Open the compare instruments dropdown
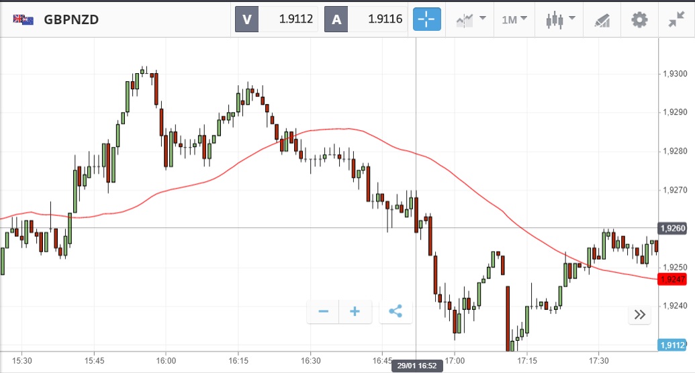This screenshot has height=373, width=695. click(x=471, y=19)
